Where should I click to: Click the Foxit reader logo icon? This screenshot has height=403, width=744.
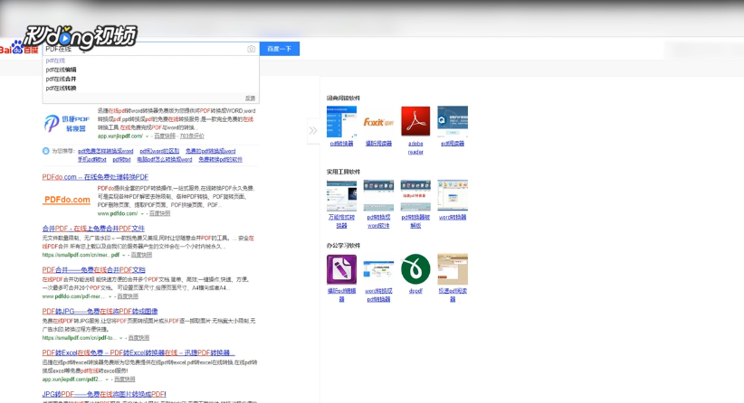pyautogui.click(x=378, y=122)
